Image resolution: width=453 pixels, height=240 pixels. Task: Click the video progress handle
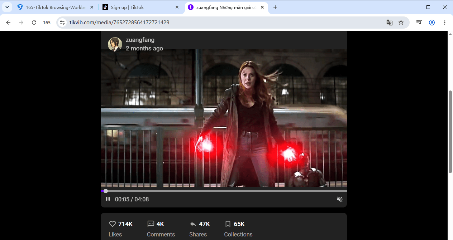pyautogui.click(x=105, y=191)
